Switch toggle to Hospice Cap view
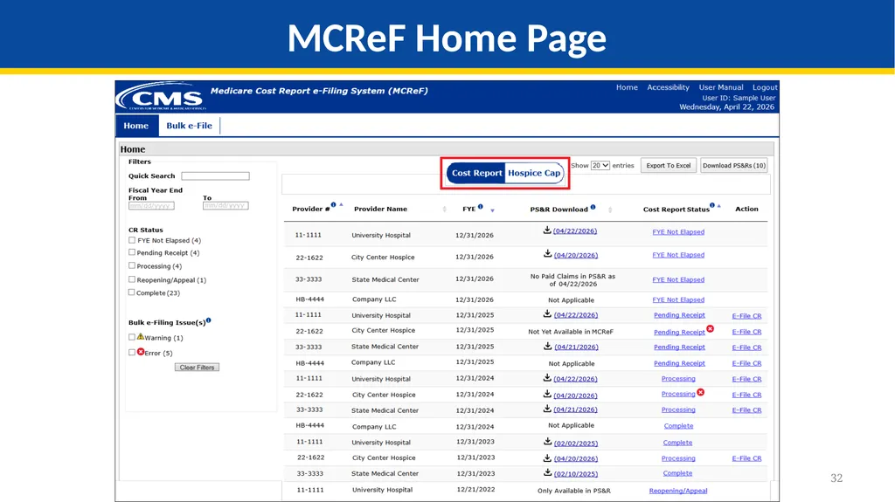The image size is (895, 502). [x=534, y=173]
